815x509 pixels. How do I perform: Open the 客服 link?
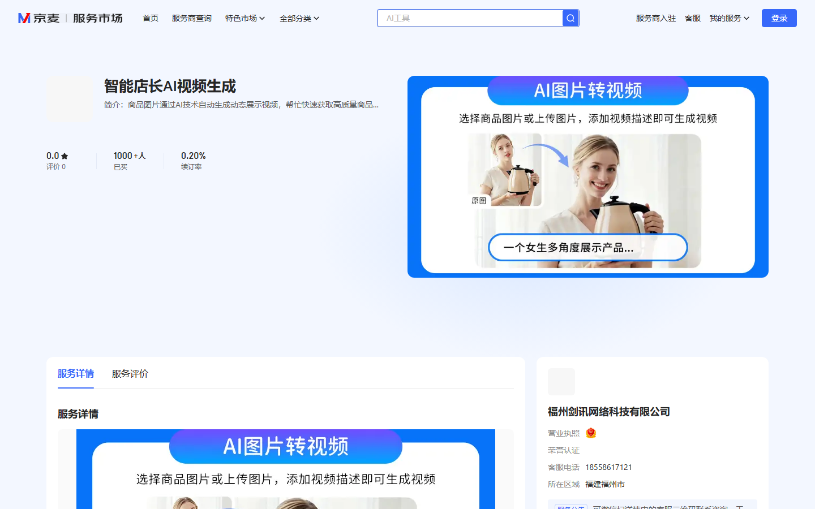click(693, 18)
